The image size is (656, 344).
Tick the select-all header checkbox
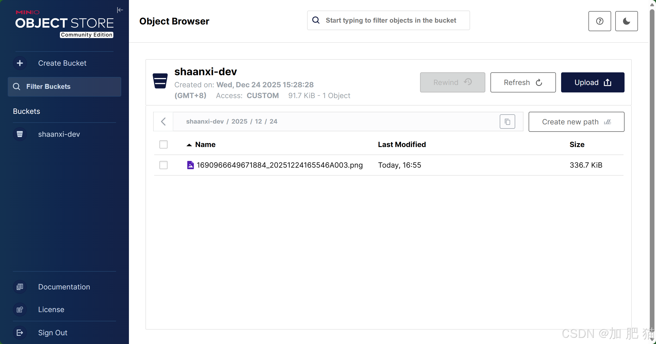pyautogui.click(x=163, y=144)
